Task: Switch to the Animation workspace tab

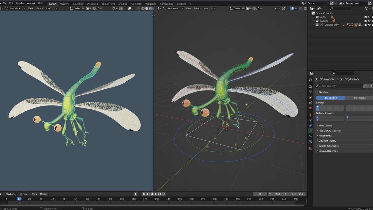Action: (136, 3)
